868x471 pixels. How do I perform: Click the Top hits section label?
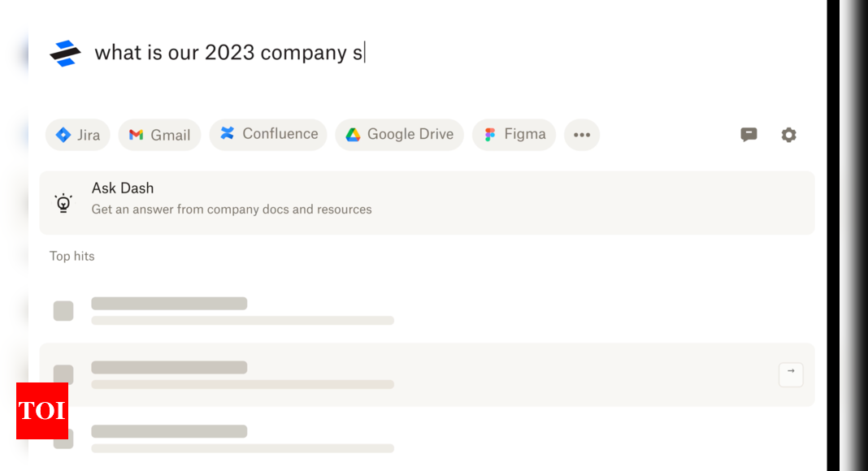(x=72, y=256)
